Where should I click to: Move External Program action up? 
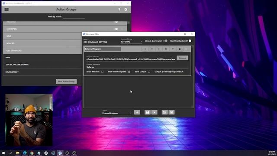coord(152,49)
